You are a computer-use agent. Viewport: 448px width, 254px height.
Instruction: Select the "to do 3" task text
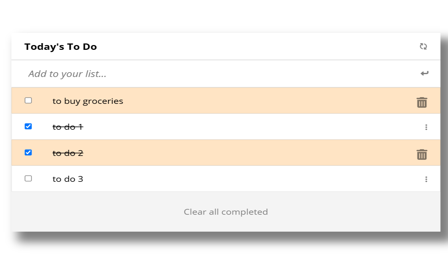point(68,179)
